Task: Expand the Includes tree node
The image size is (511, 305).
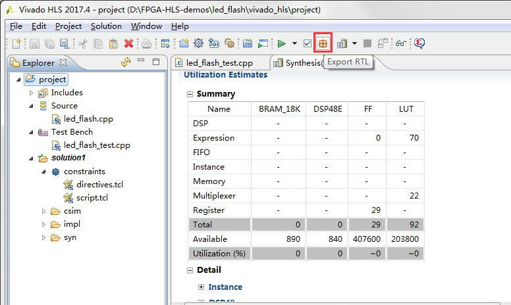Action: coord(31,93)
